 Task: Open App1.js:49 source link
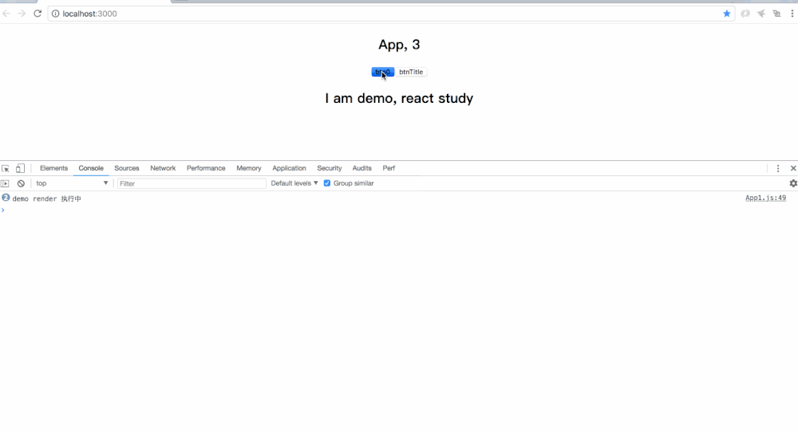[765, 198]
